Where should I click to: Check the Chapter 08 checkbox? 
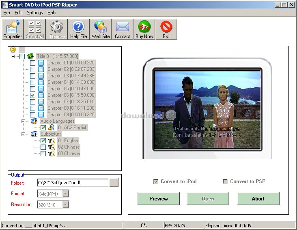(x=32, y=108)
